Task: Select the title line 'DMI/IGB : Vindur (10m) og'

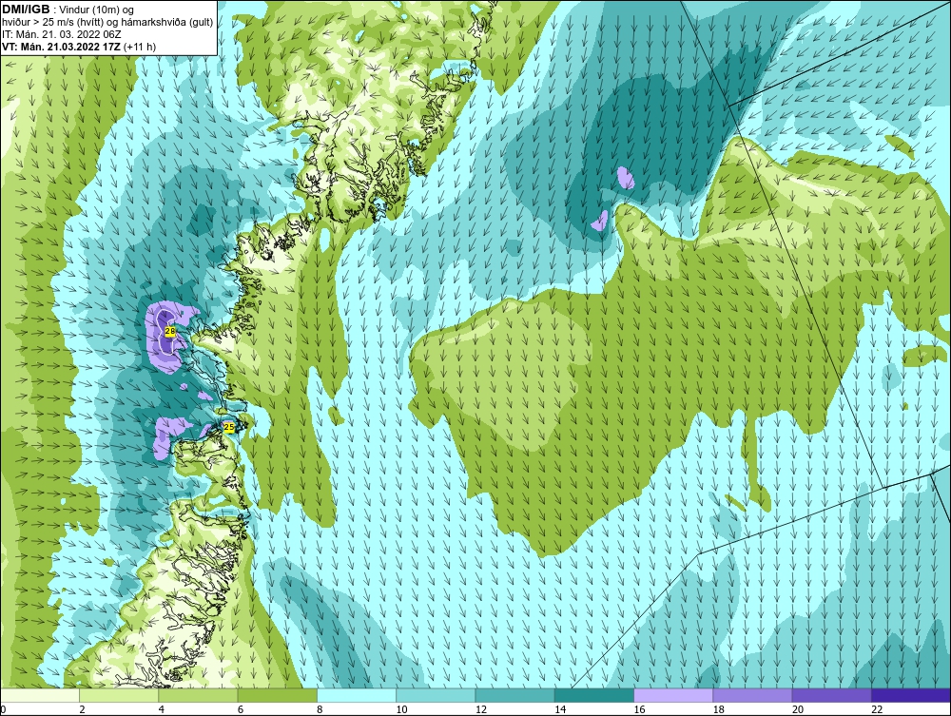Action: tap(68, 10)
